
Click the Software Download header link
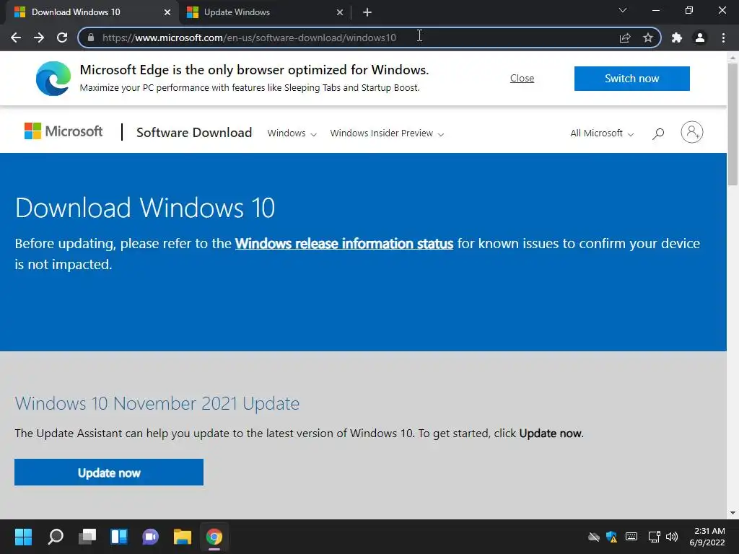(194, 133)
